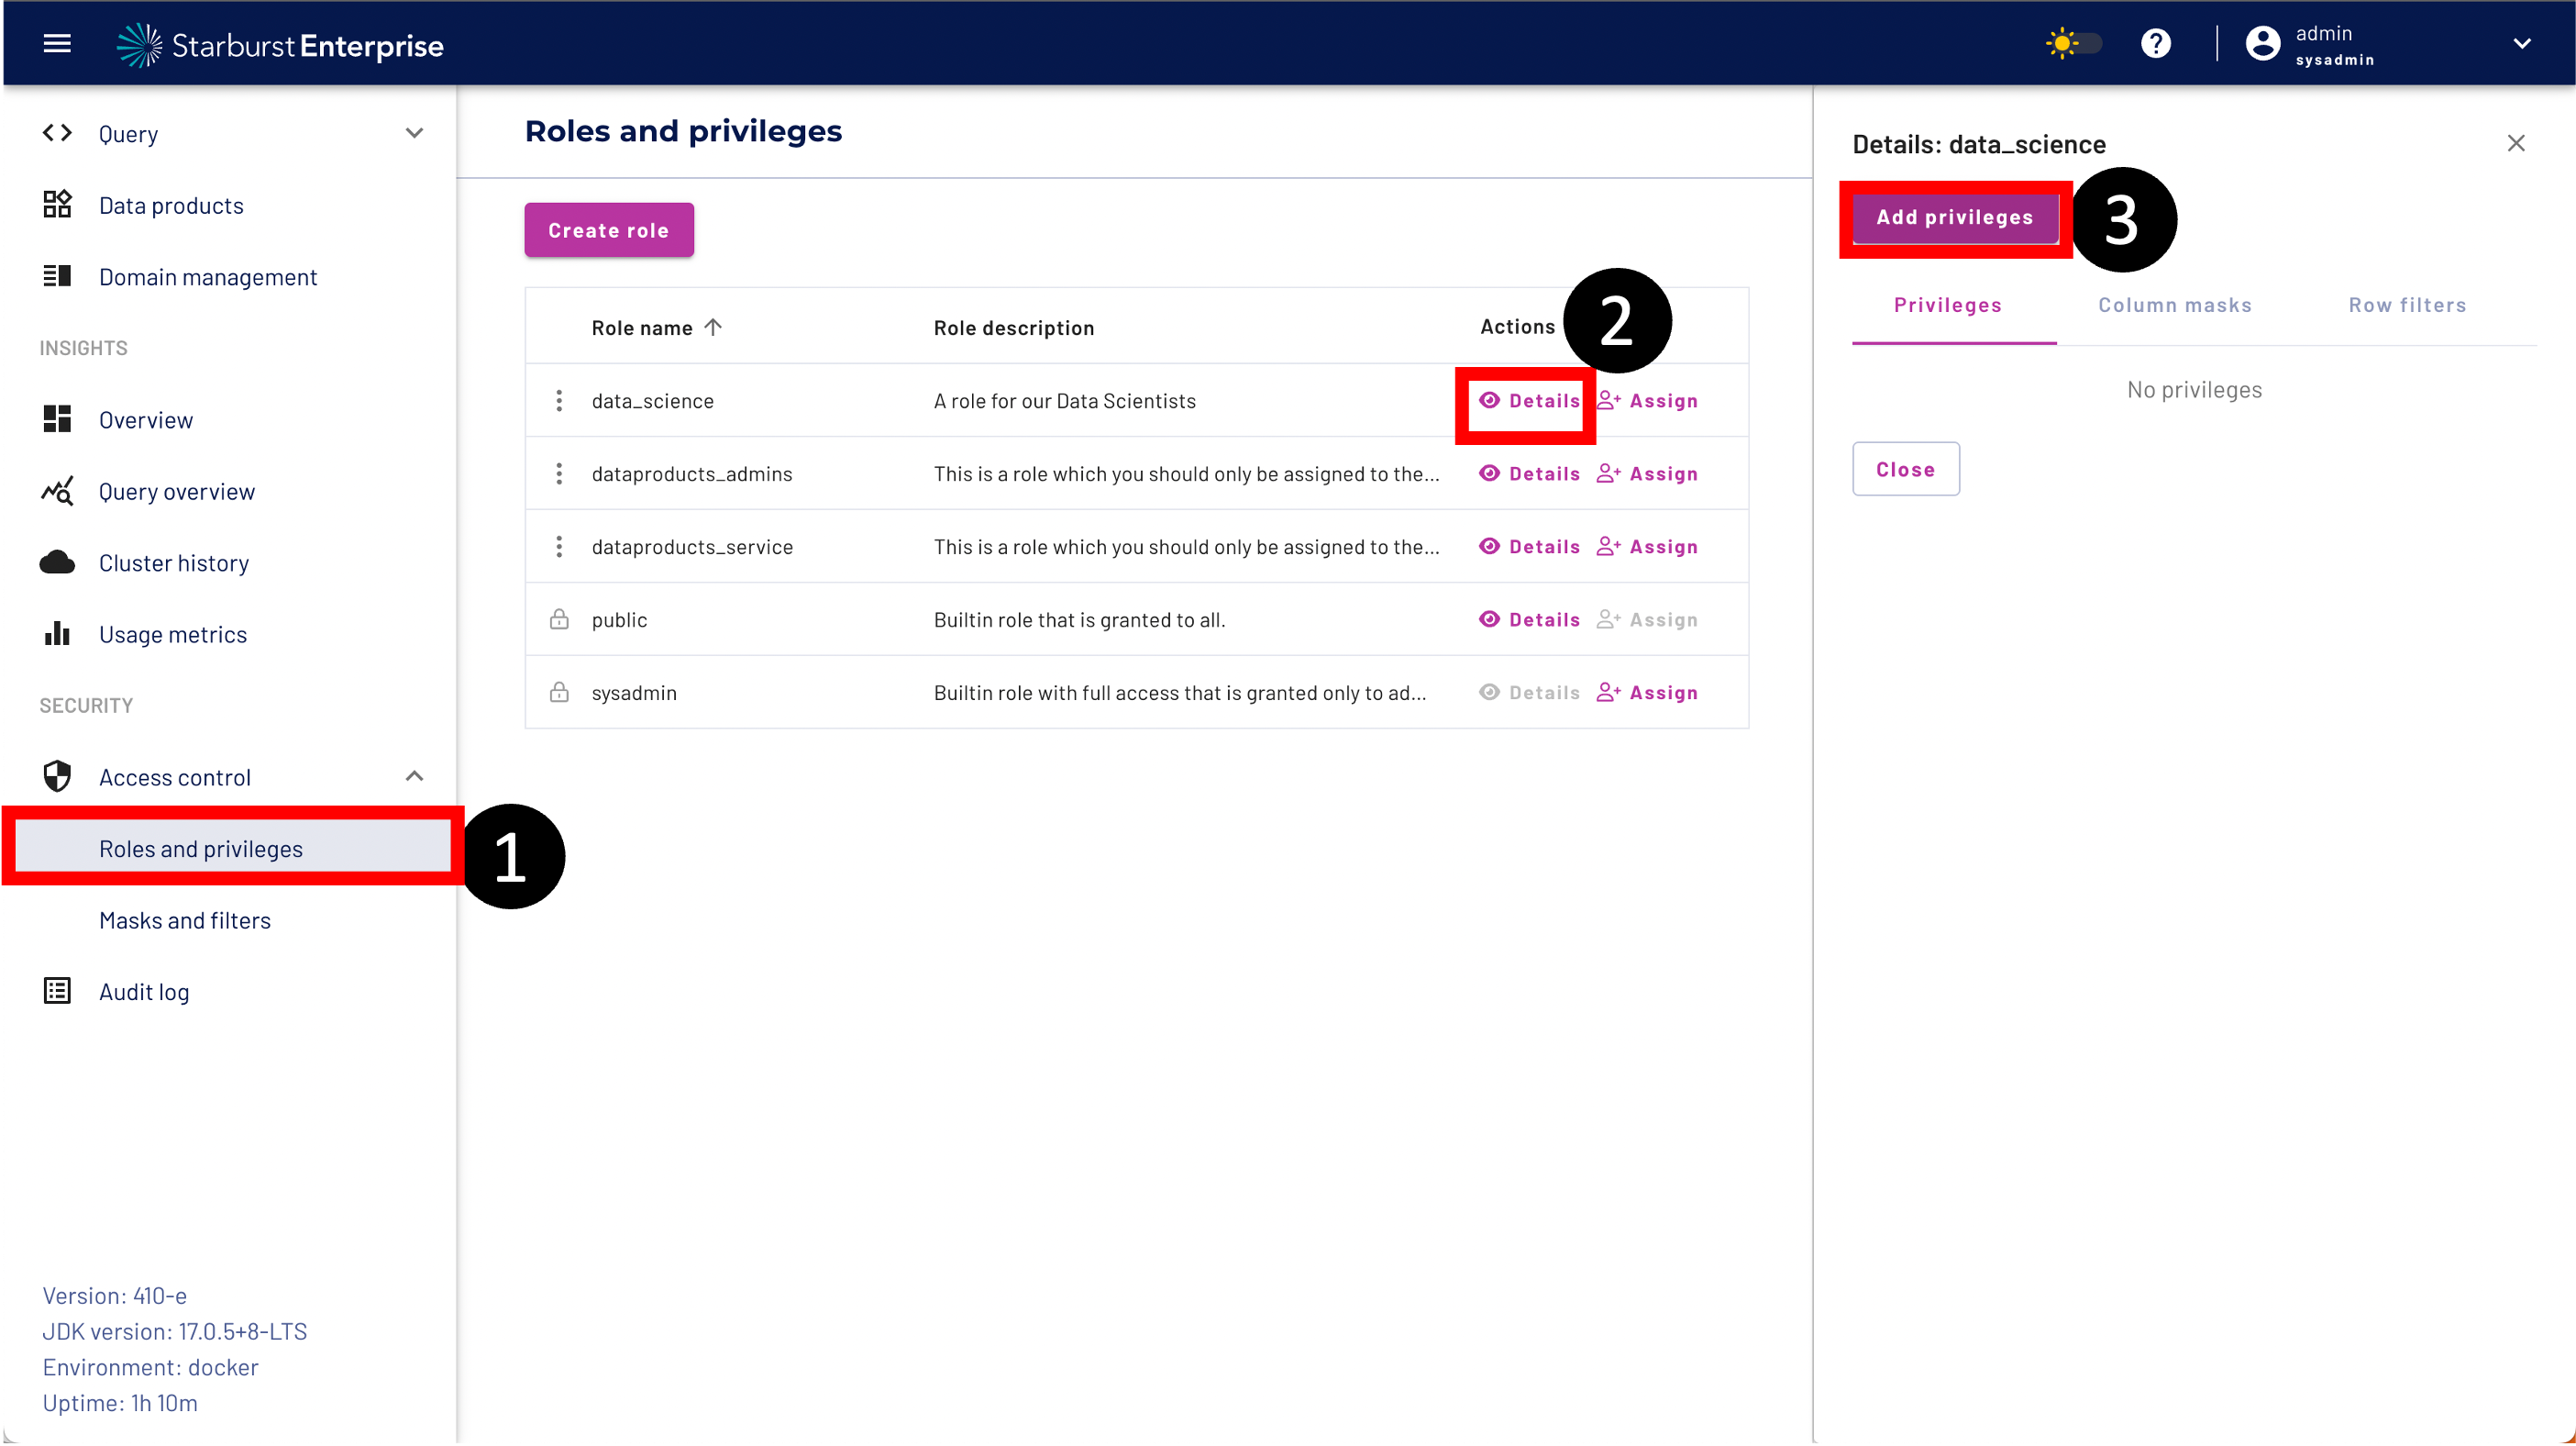
Task: Collapse the Access control section
Action: click(414, 776)
